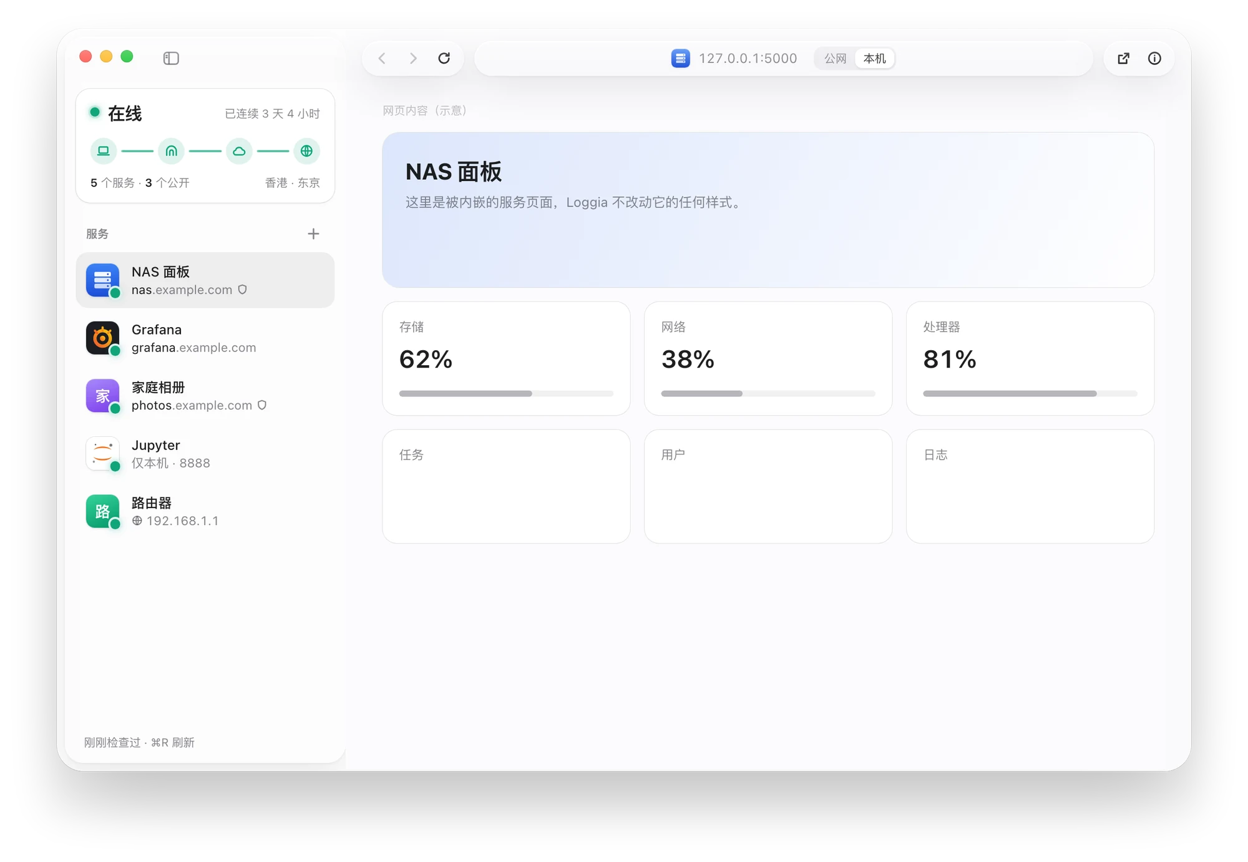1248x862 pixels.
Task: Add a new service with plus icon
Action: click(313, 233)
